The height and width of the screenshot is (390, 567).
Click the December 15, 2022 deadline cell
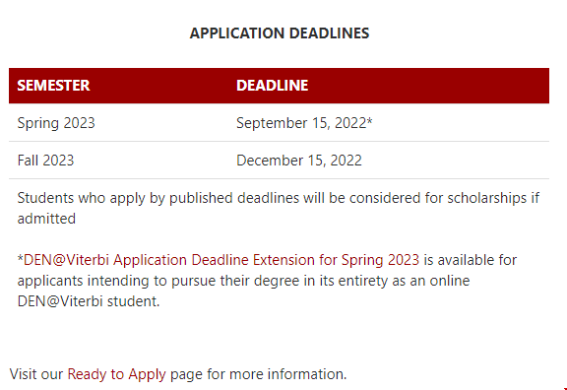[299, 161]
